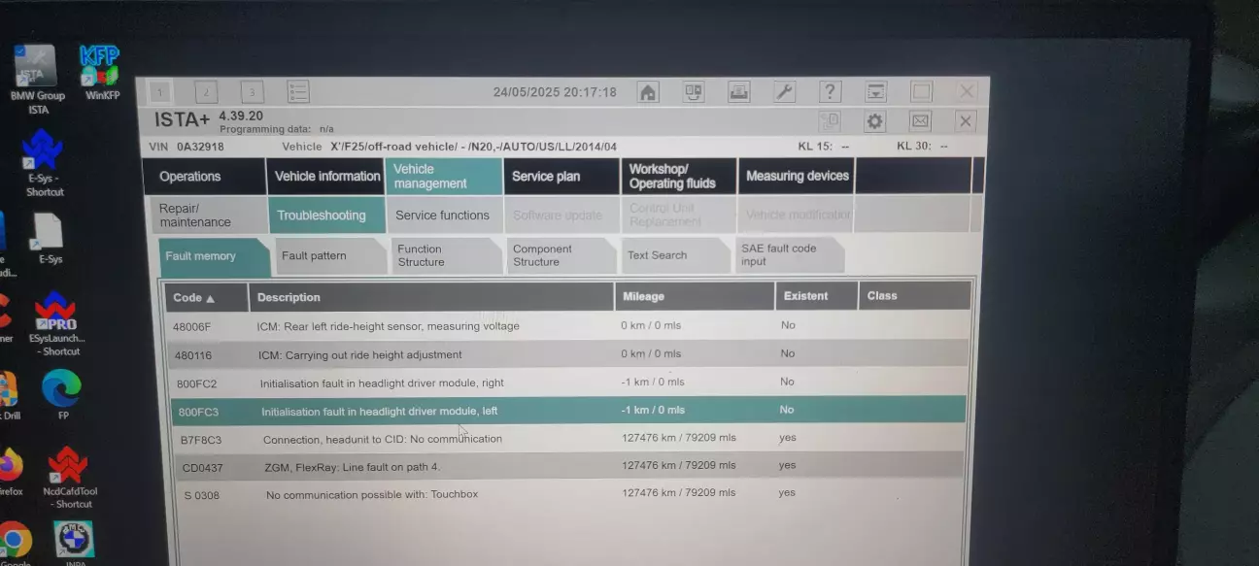
Task: Open ESysLauncher PRO shortcut icon
Action: click(56, 323)
